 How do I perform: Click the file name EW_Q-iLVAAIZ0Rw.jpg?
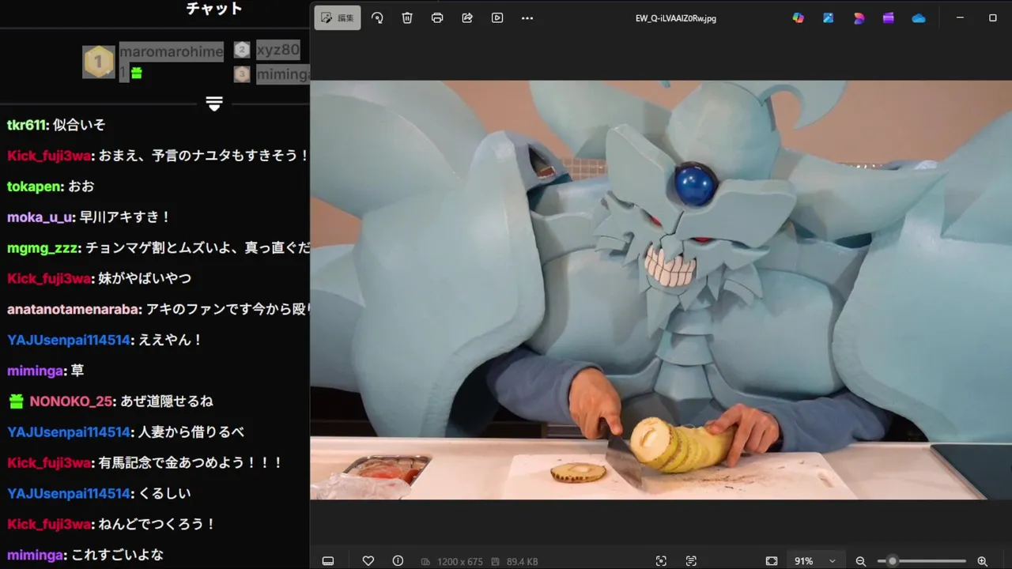pos(676,18)
